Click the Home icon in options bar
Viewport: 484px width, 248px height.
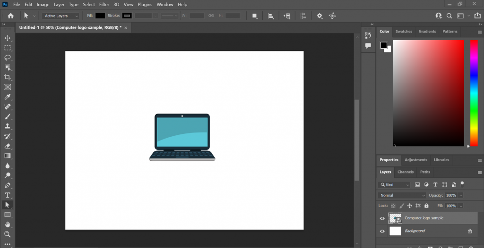[x=11, y=16]
